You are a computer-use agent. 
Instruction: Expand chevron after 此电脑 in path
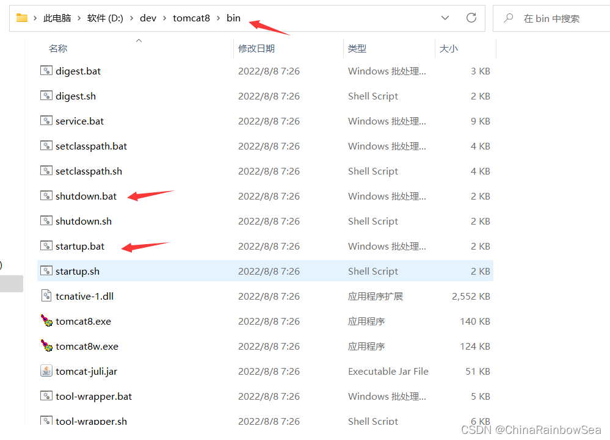coord(79,18)
